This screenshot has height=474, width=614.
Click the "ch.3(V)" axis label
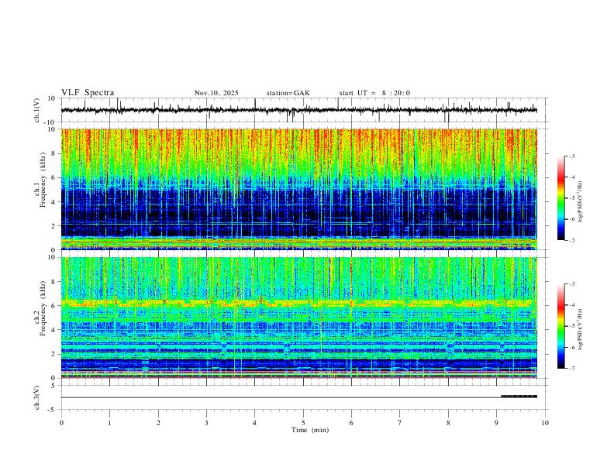tap(37, 397)
